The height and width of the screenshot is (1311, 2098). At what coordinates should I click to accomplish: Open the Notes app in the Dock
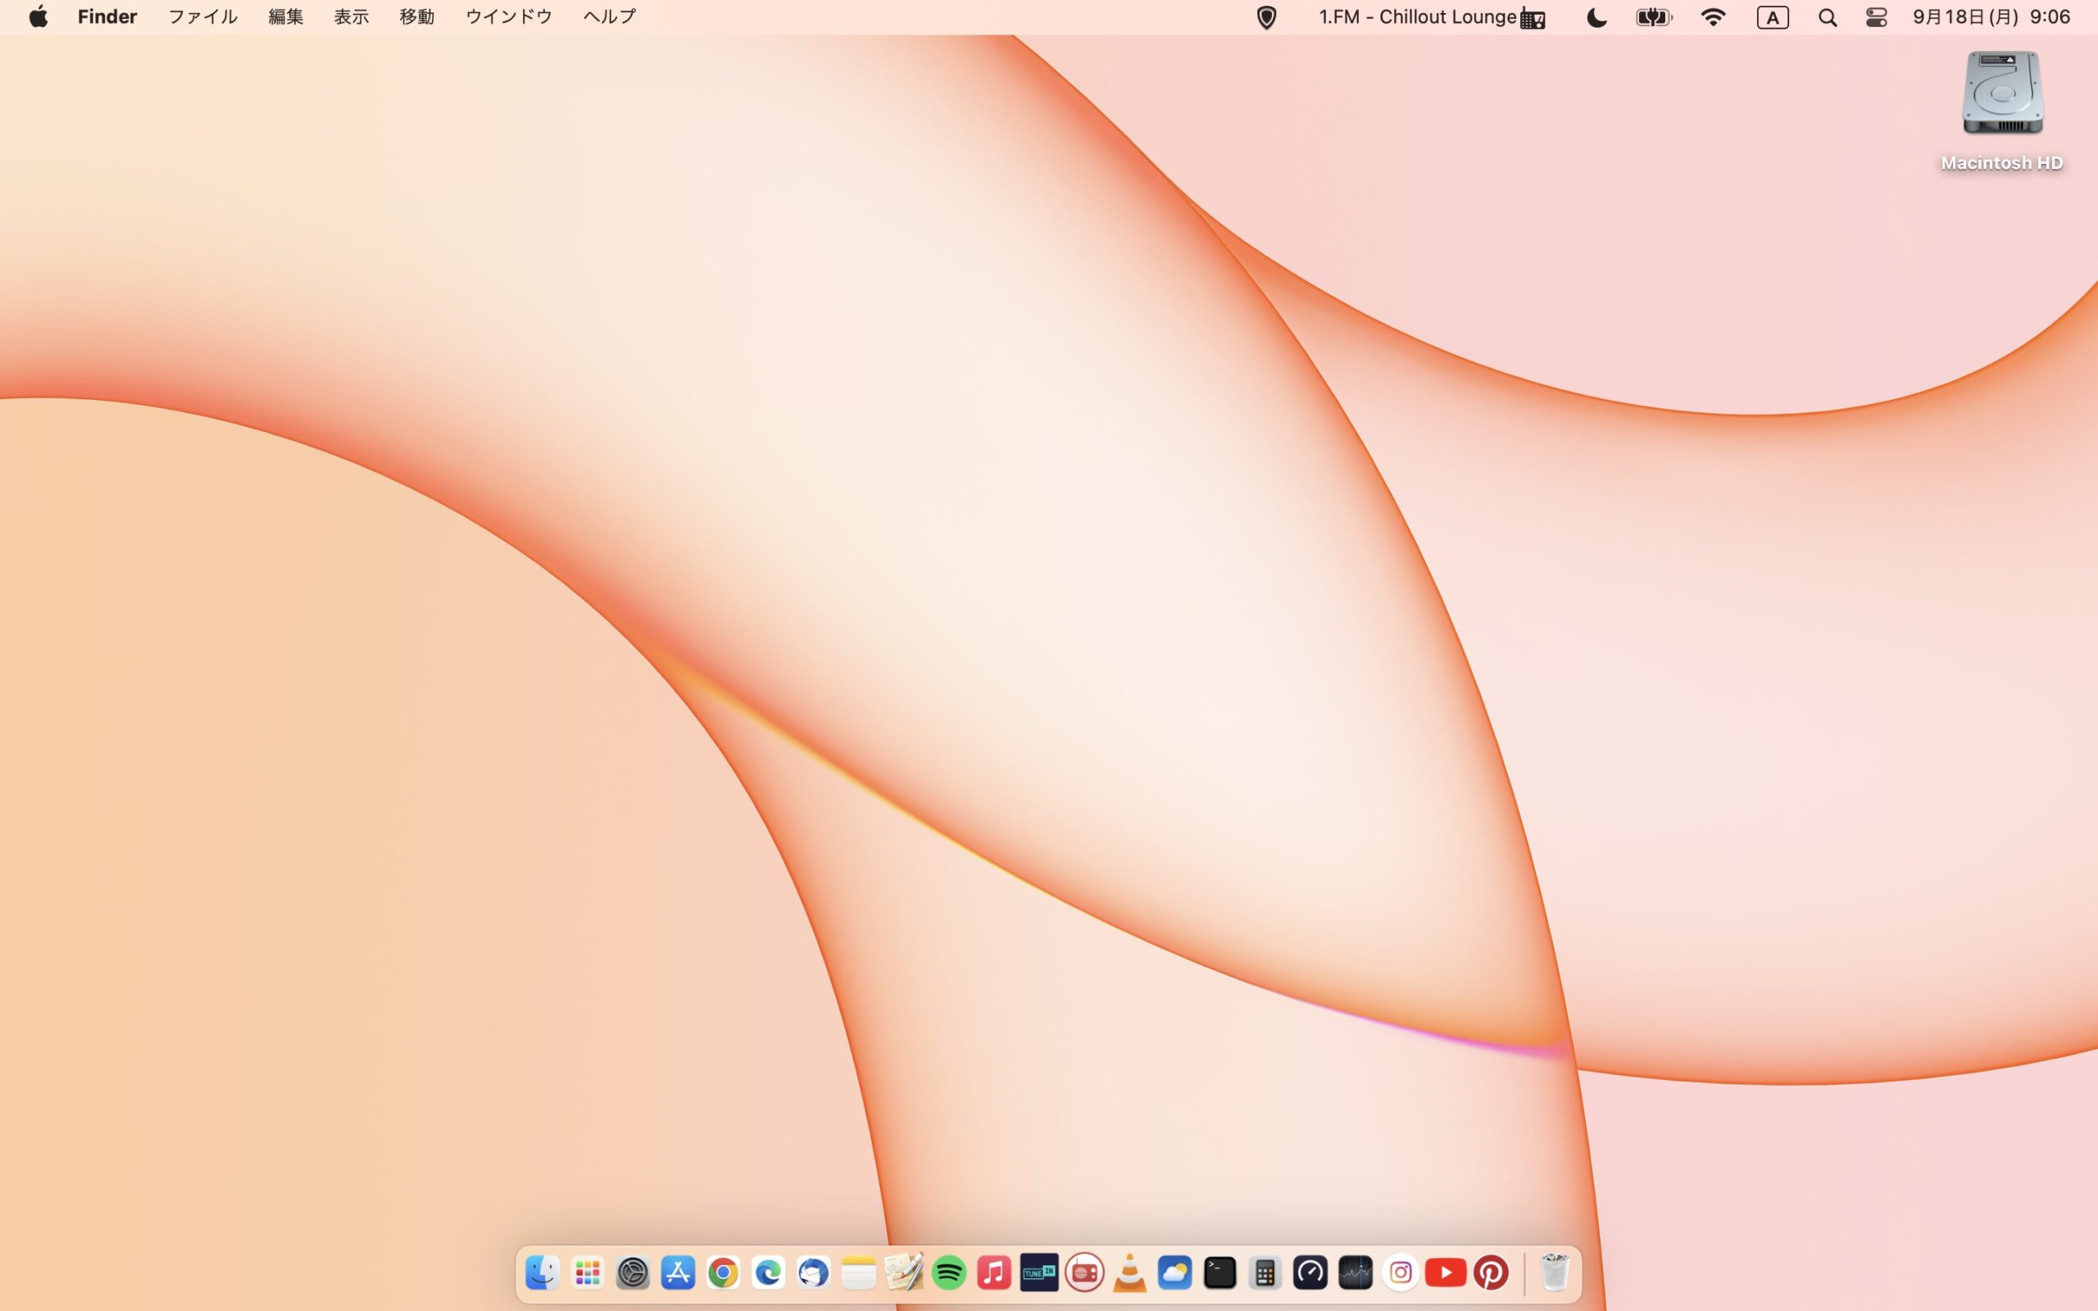click(x=858, y=1272)
